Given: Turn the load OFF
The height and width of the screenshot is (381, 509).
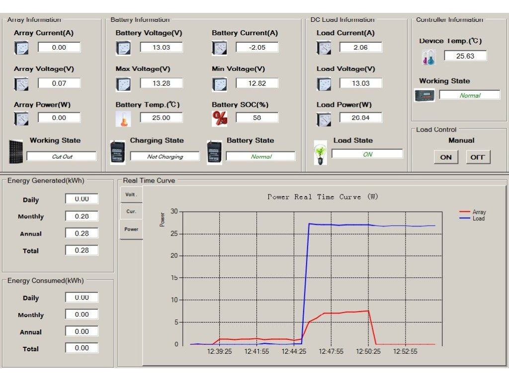Looking at the screenshot, I should 478,157.
